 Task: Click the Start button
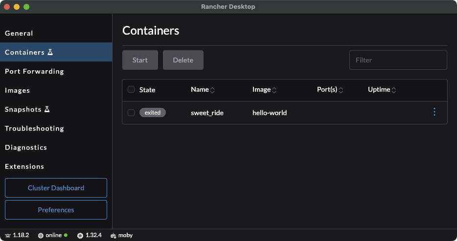[x=140, y=60]
